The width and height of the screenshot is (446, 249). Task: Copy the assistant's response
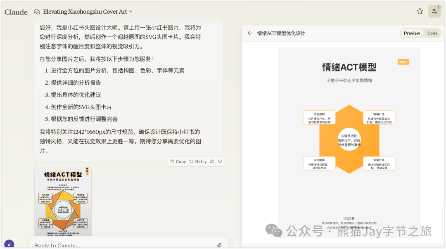click(x=178, y=161)
